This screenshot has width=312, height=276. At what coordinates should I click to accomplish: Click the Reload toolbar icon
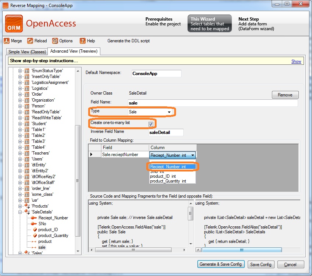30,41
